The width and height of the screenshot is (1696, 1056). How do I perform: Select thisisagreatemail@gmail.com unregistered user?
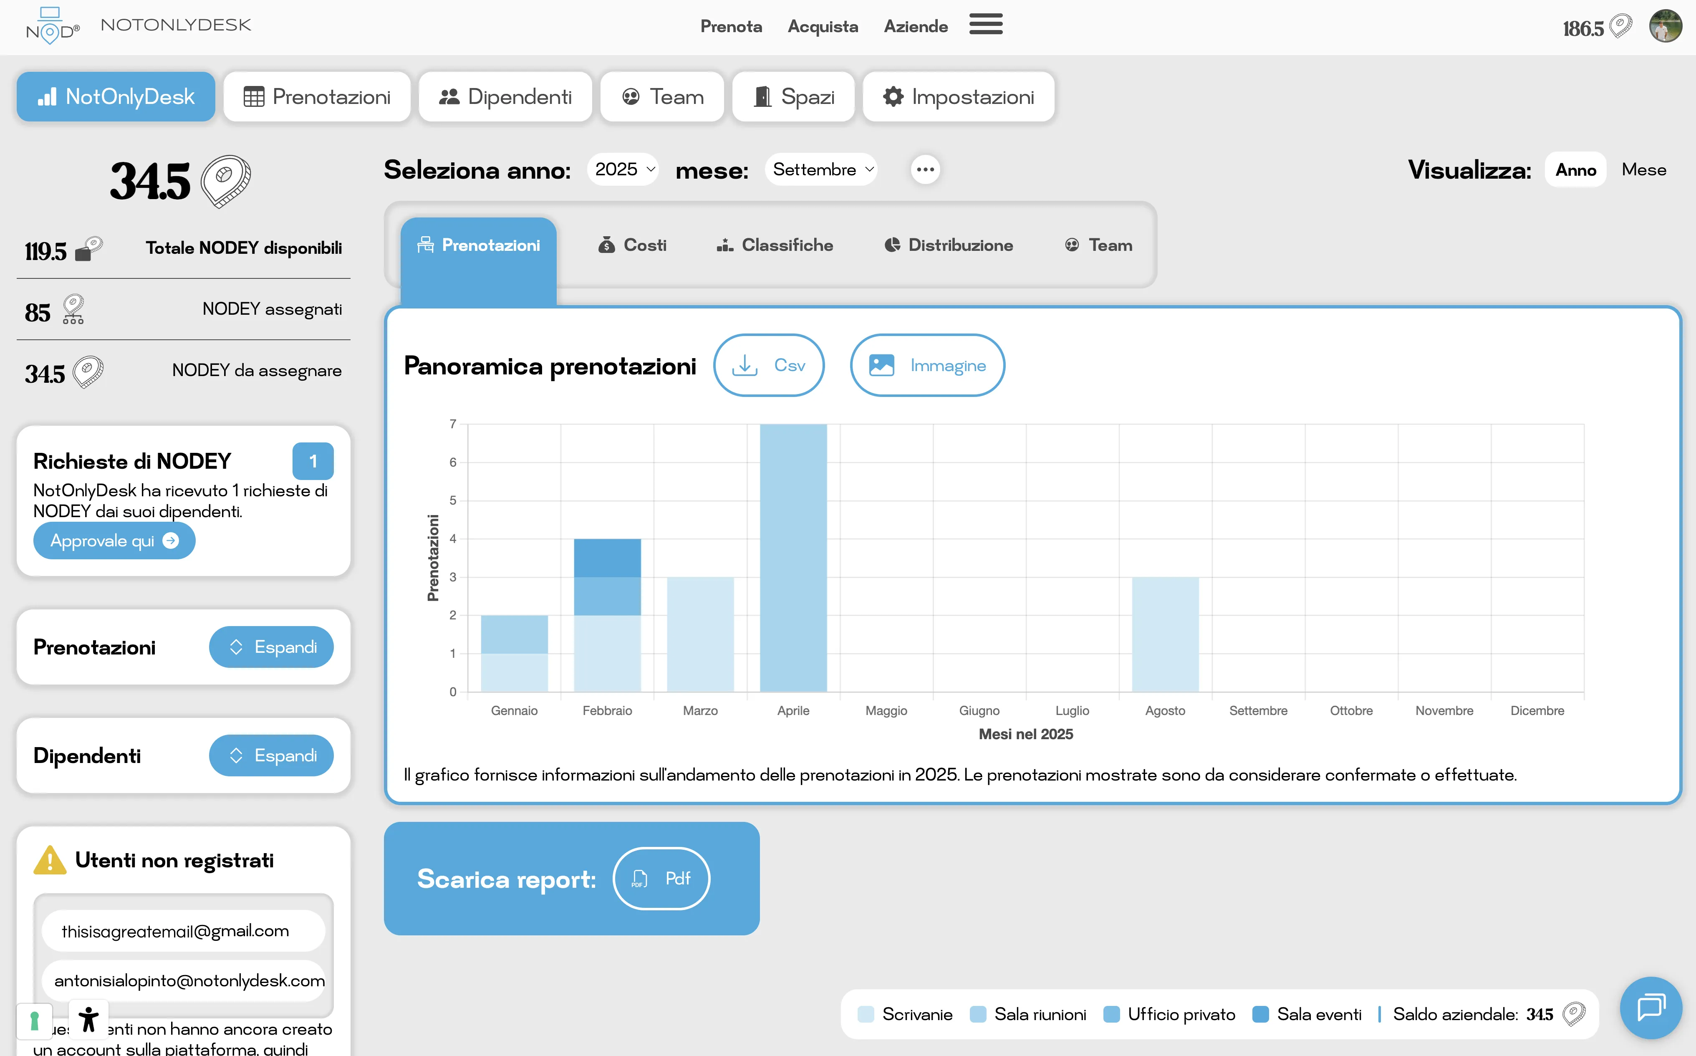coord(184,931)
